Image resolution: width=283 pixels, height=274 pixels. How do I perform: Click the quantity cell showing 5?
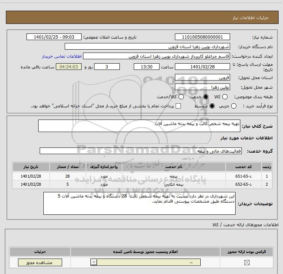click(x=68, y=184)
